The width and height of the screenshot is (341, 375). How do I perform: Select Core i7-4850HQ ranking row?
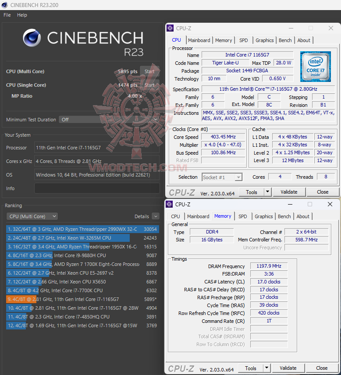[82, 317]
